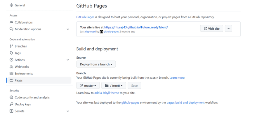
Task: Click the Code security shield-search icon
Action: click(x=11, y=98)
